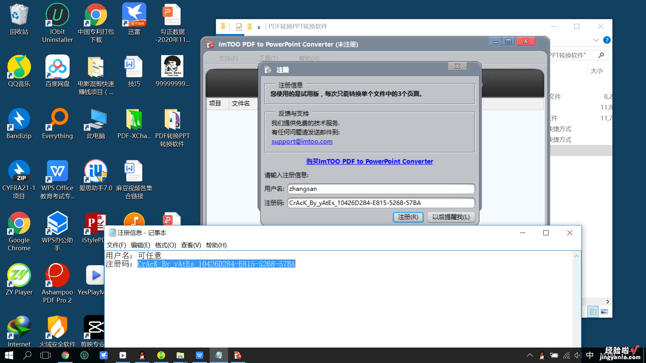Click the 大小 column header in Explorer
This screenshot has width=646, height=363.
coord(597,71)
